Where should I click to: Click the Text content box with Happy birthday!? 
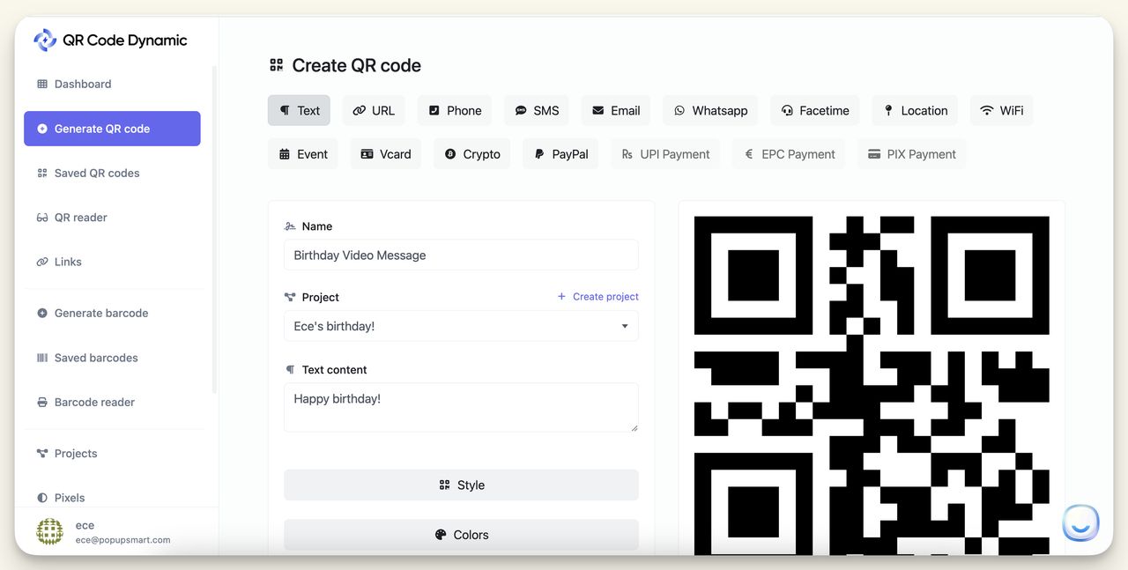pos(461,407)
